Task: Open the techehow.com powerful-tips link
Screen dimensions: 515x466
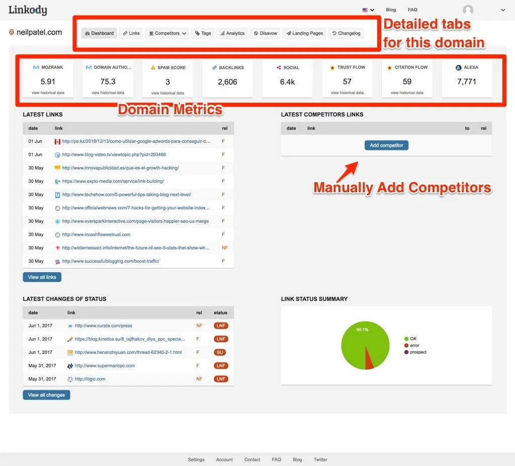Action: tap(126, 195)
